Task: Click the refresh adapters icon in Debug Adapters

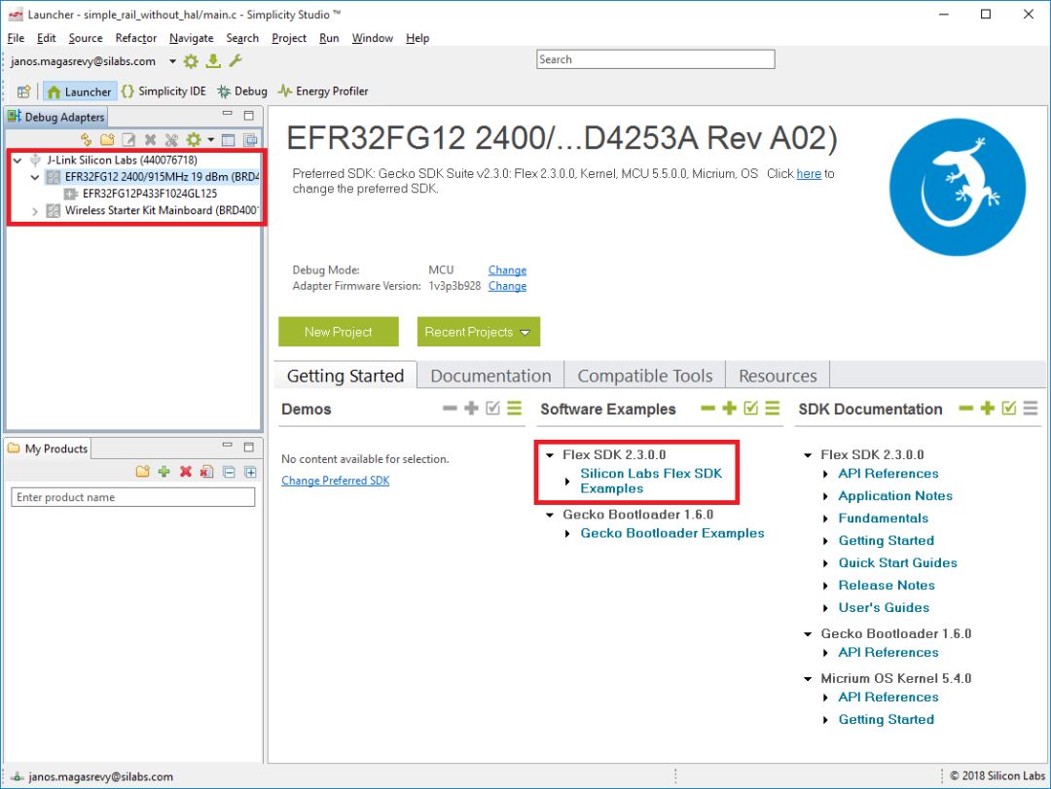Action: pos(86,139)
